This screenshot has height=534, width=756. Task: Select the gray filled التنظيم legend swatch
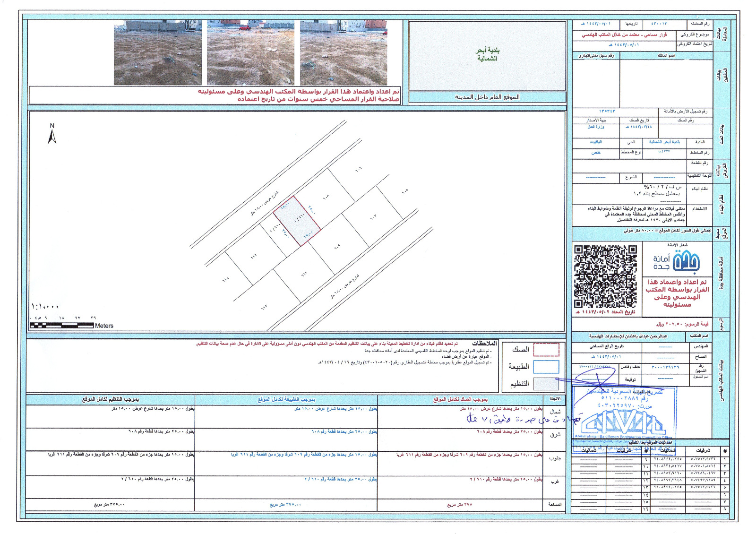(x=546, y=384)
